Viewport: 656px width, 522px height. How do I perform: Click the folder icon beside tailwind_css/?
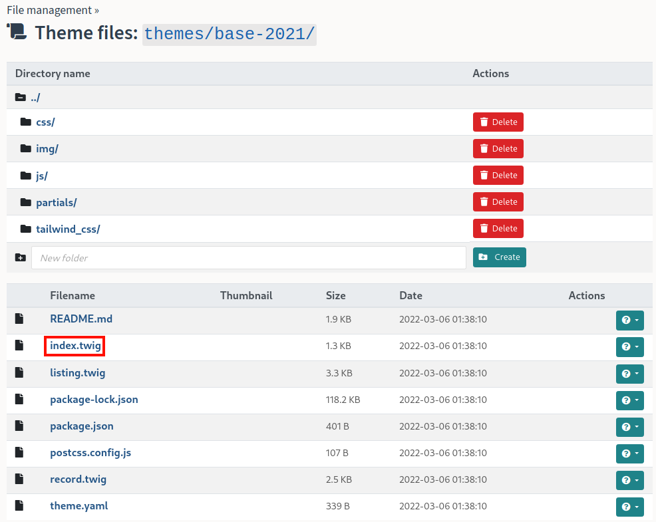tap(26, 229)
